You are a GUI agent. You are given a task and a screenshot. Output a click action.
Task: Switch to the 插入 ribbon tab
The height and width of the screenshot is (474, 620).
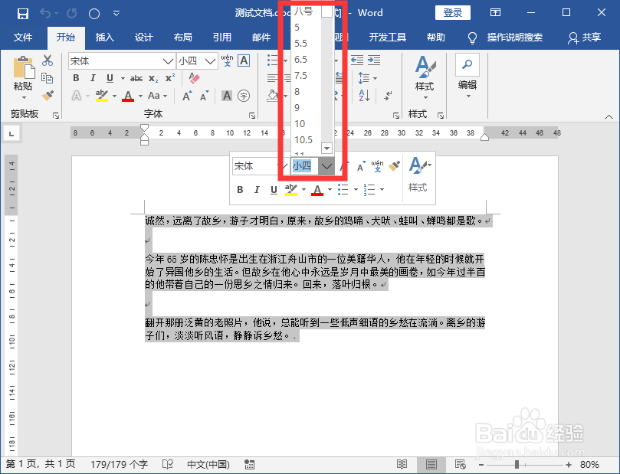[104, 37]
